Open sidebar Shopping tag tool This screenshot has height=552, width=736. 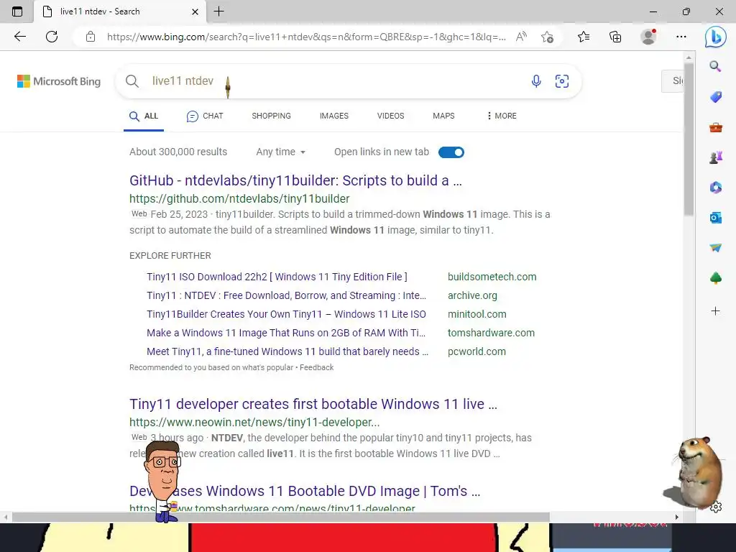tap(715, 97)
